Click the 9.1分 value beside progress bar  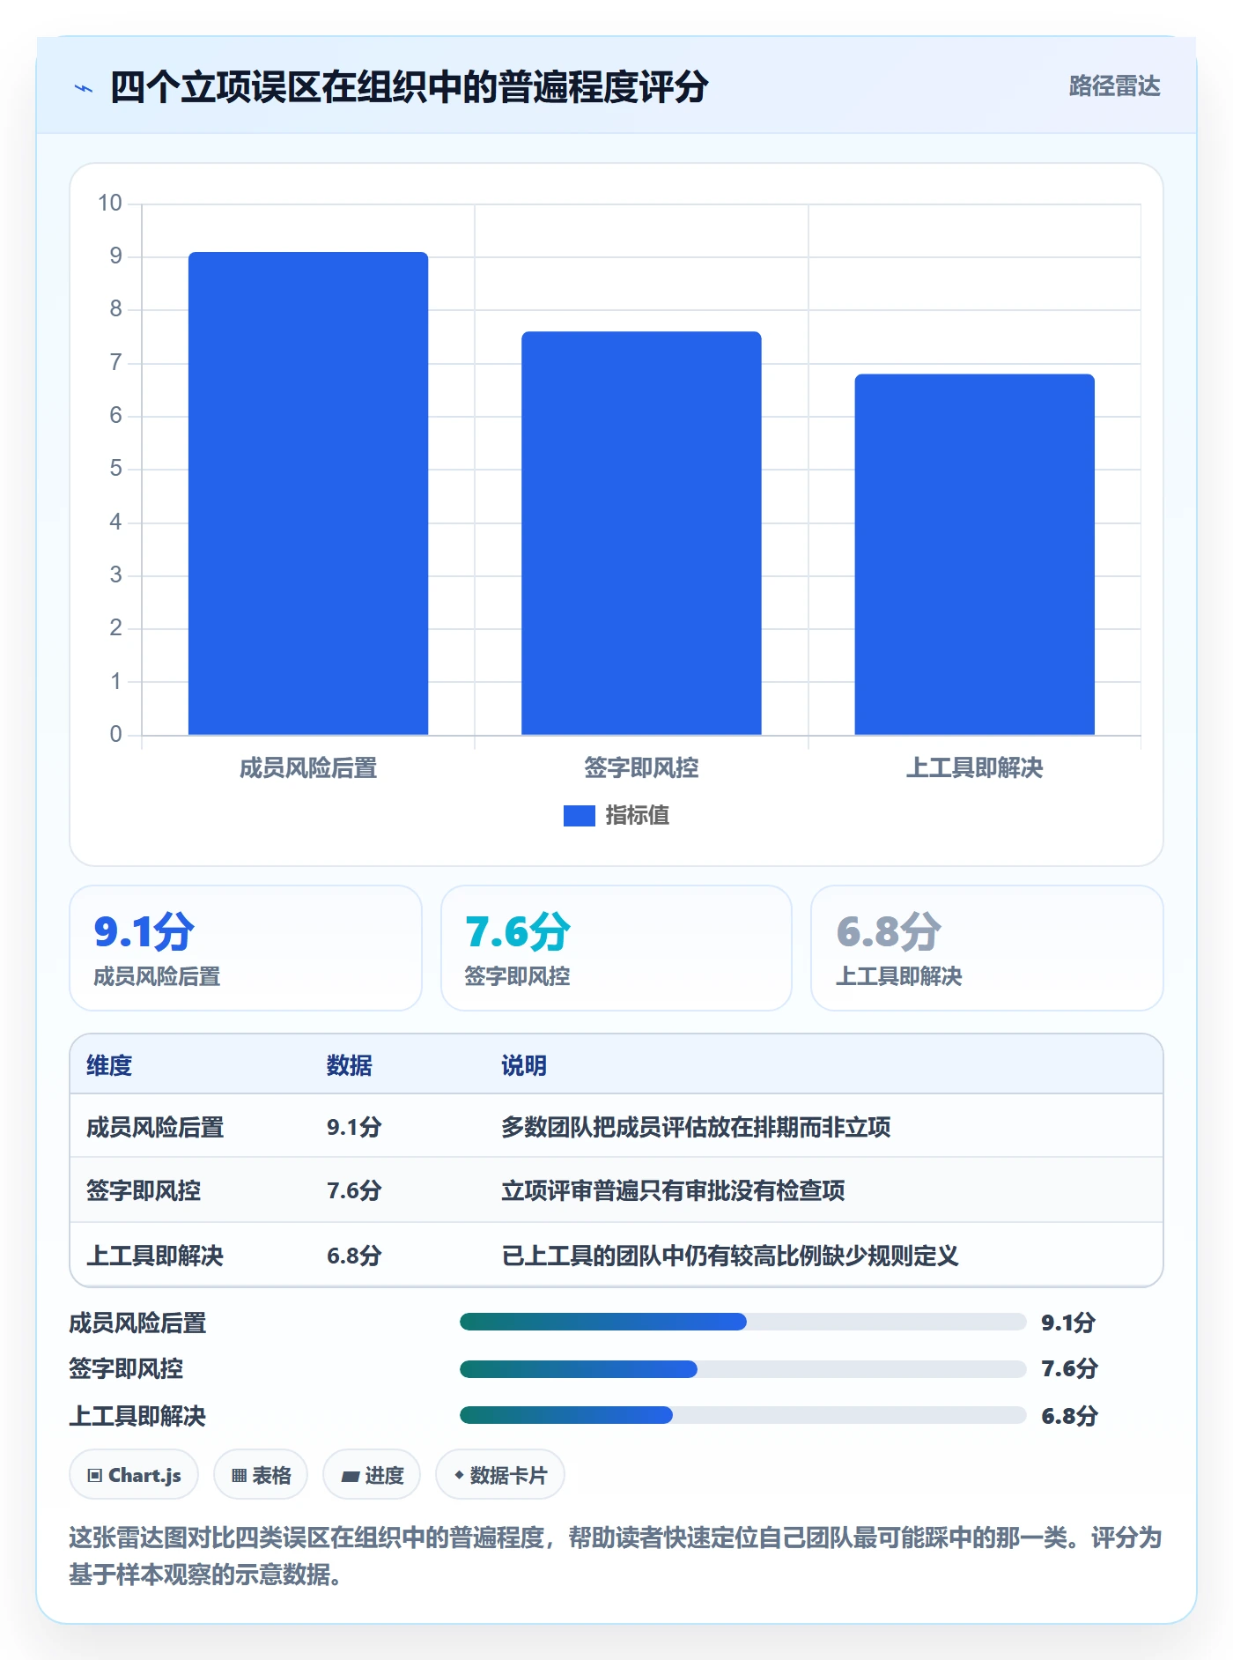[x=1068, y=1323]
